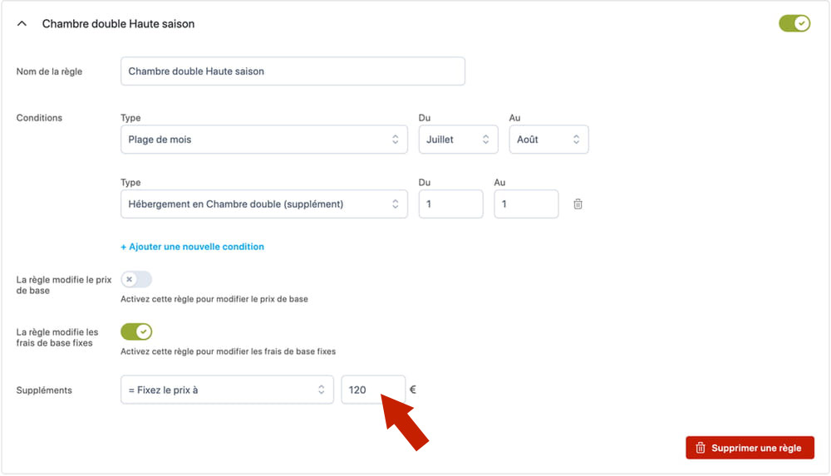Viewport: 831px width, 476px height.
Task: Open the Plage de mois type dropdown
Action: click(x=264, y=140)
